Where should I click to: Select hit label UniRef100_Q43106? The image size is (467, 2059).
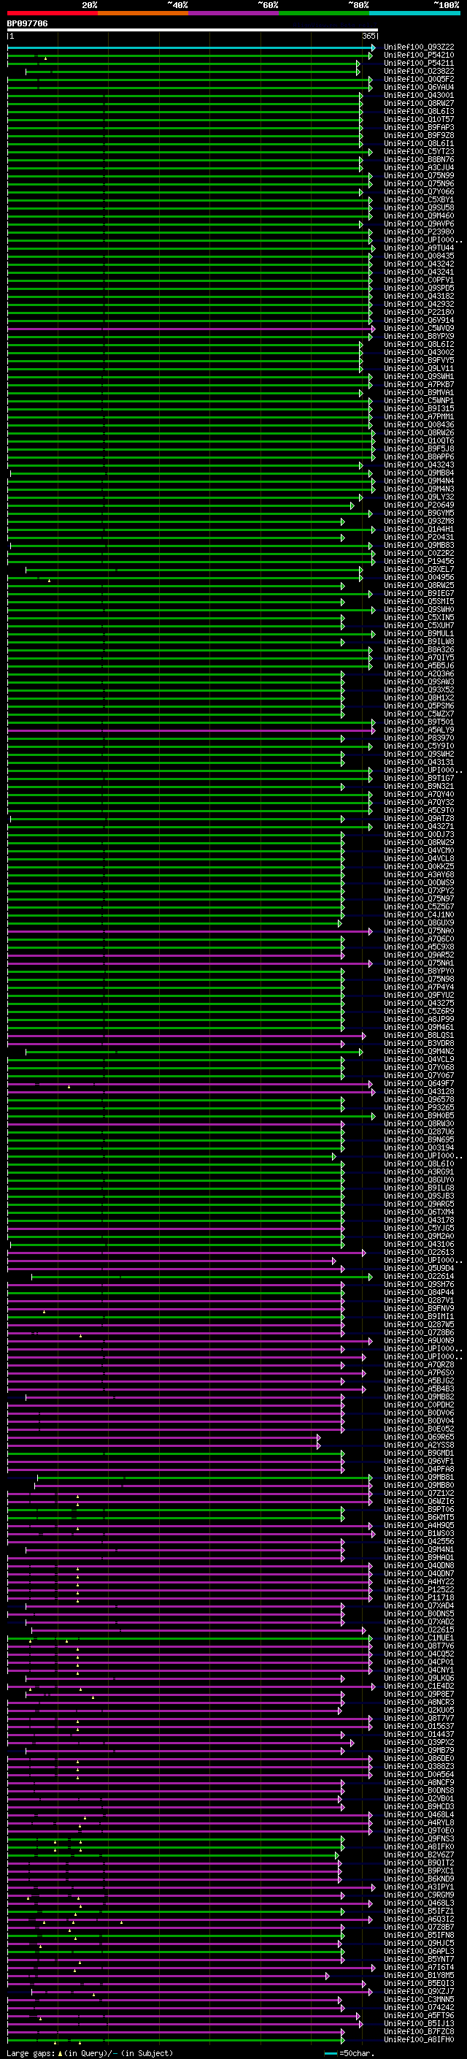point(419,1244)
